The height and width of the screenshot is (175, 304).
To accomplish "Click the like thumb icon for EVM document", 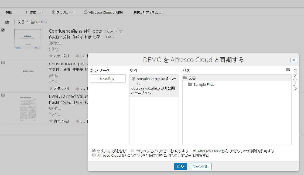I will pyautogui.click(x=77, y=121).
